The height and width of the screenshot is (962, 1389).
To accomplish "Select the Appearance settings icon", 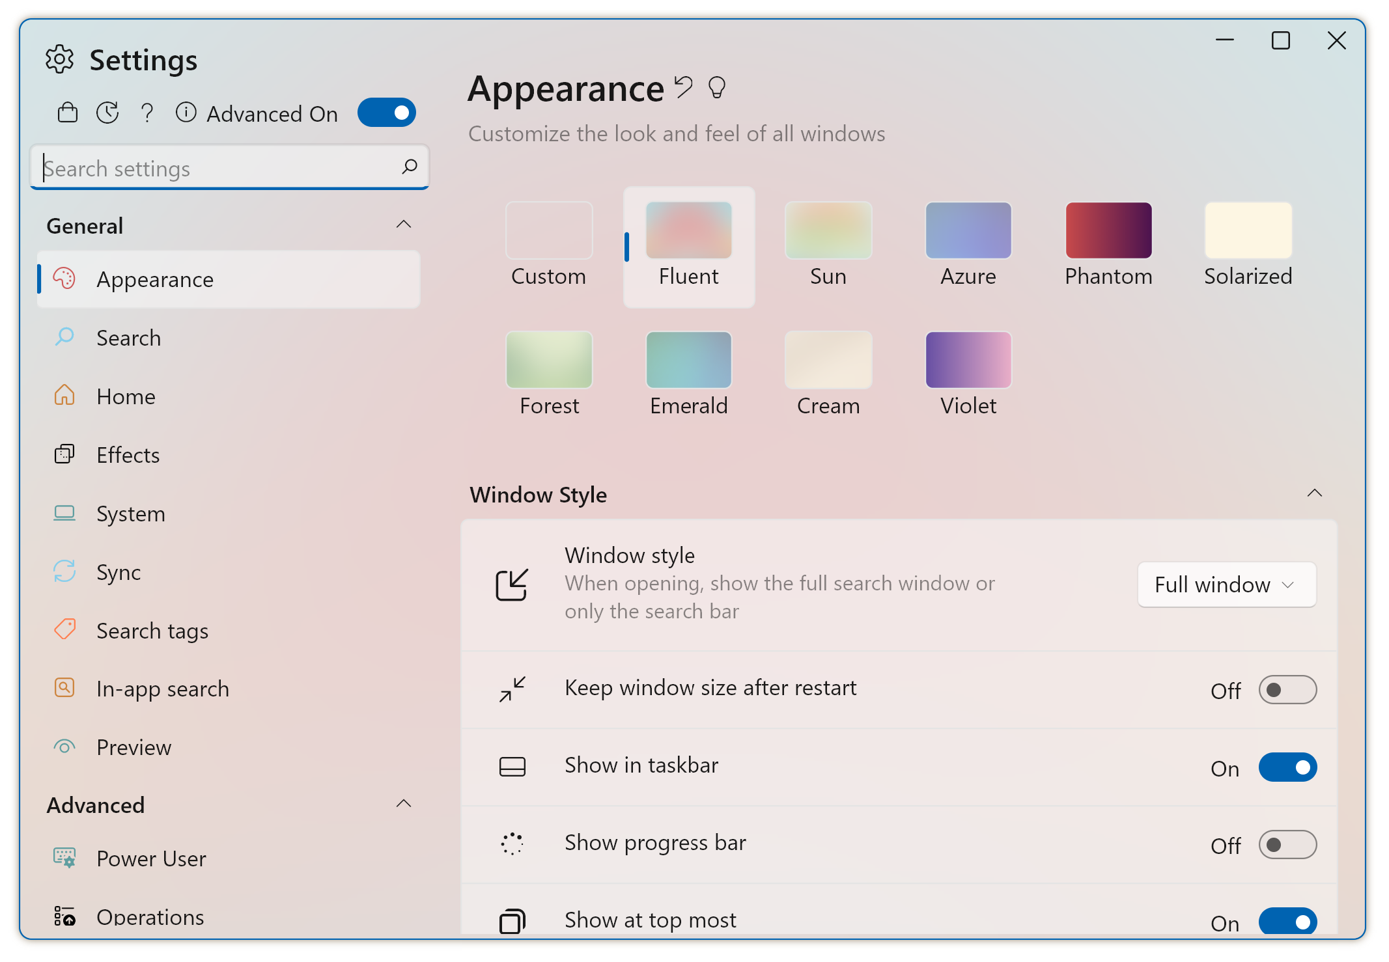I will click(65, 279).
